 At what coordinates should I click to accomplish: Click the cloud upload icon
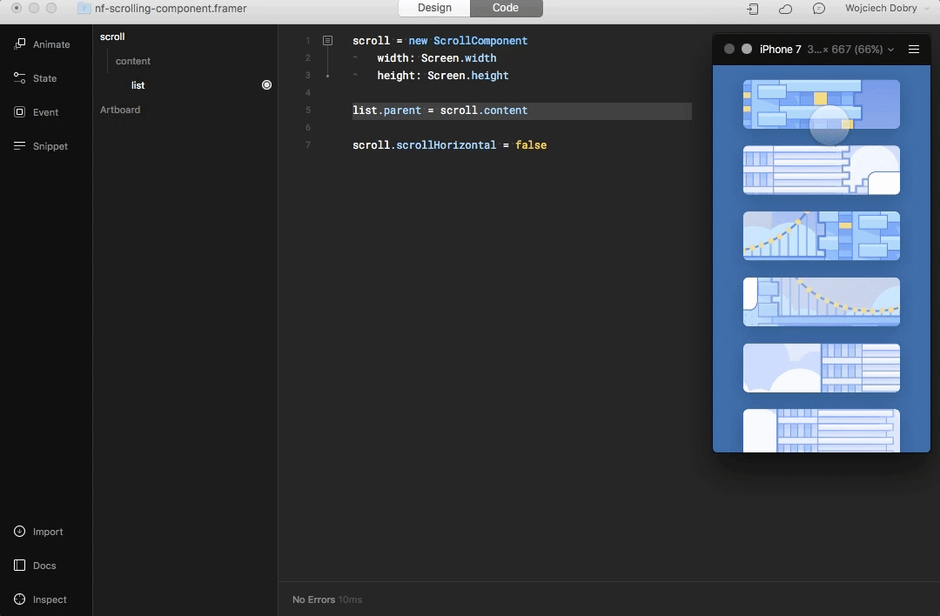click(x=785, y=9)
